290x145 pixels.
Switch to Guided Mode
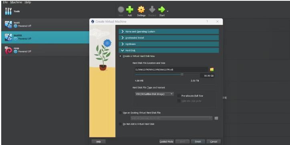(x=166, y=141)
